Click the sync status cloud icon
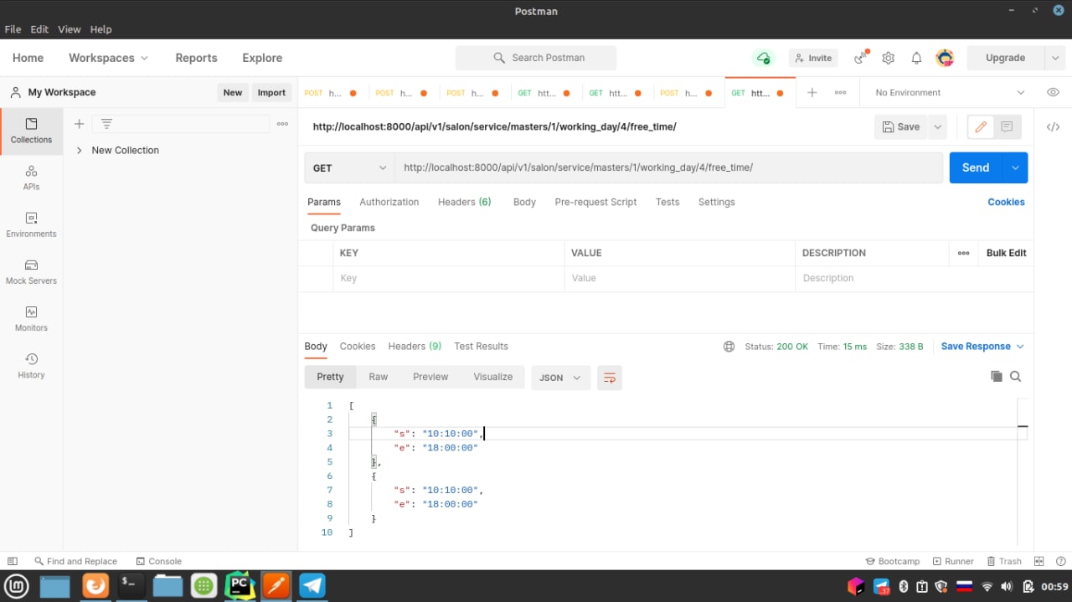1072x602 pixels. (763, 58)
